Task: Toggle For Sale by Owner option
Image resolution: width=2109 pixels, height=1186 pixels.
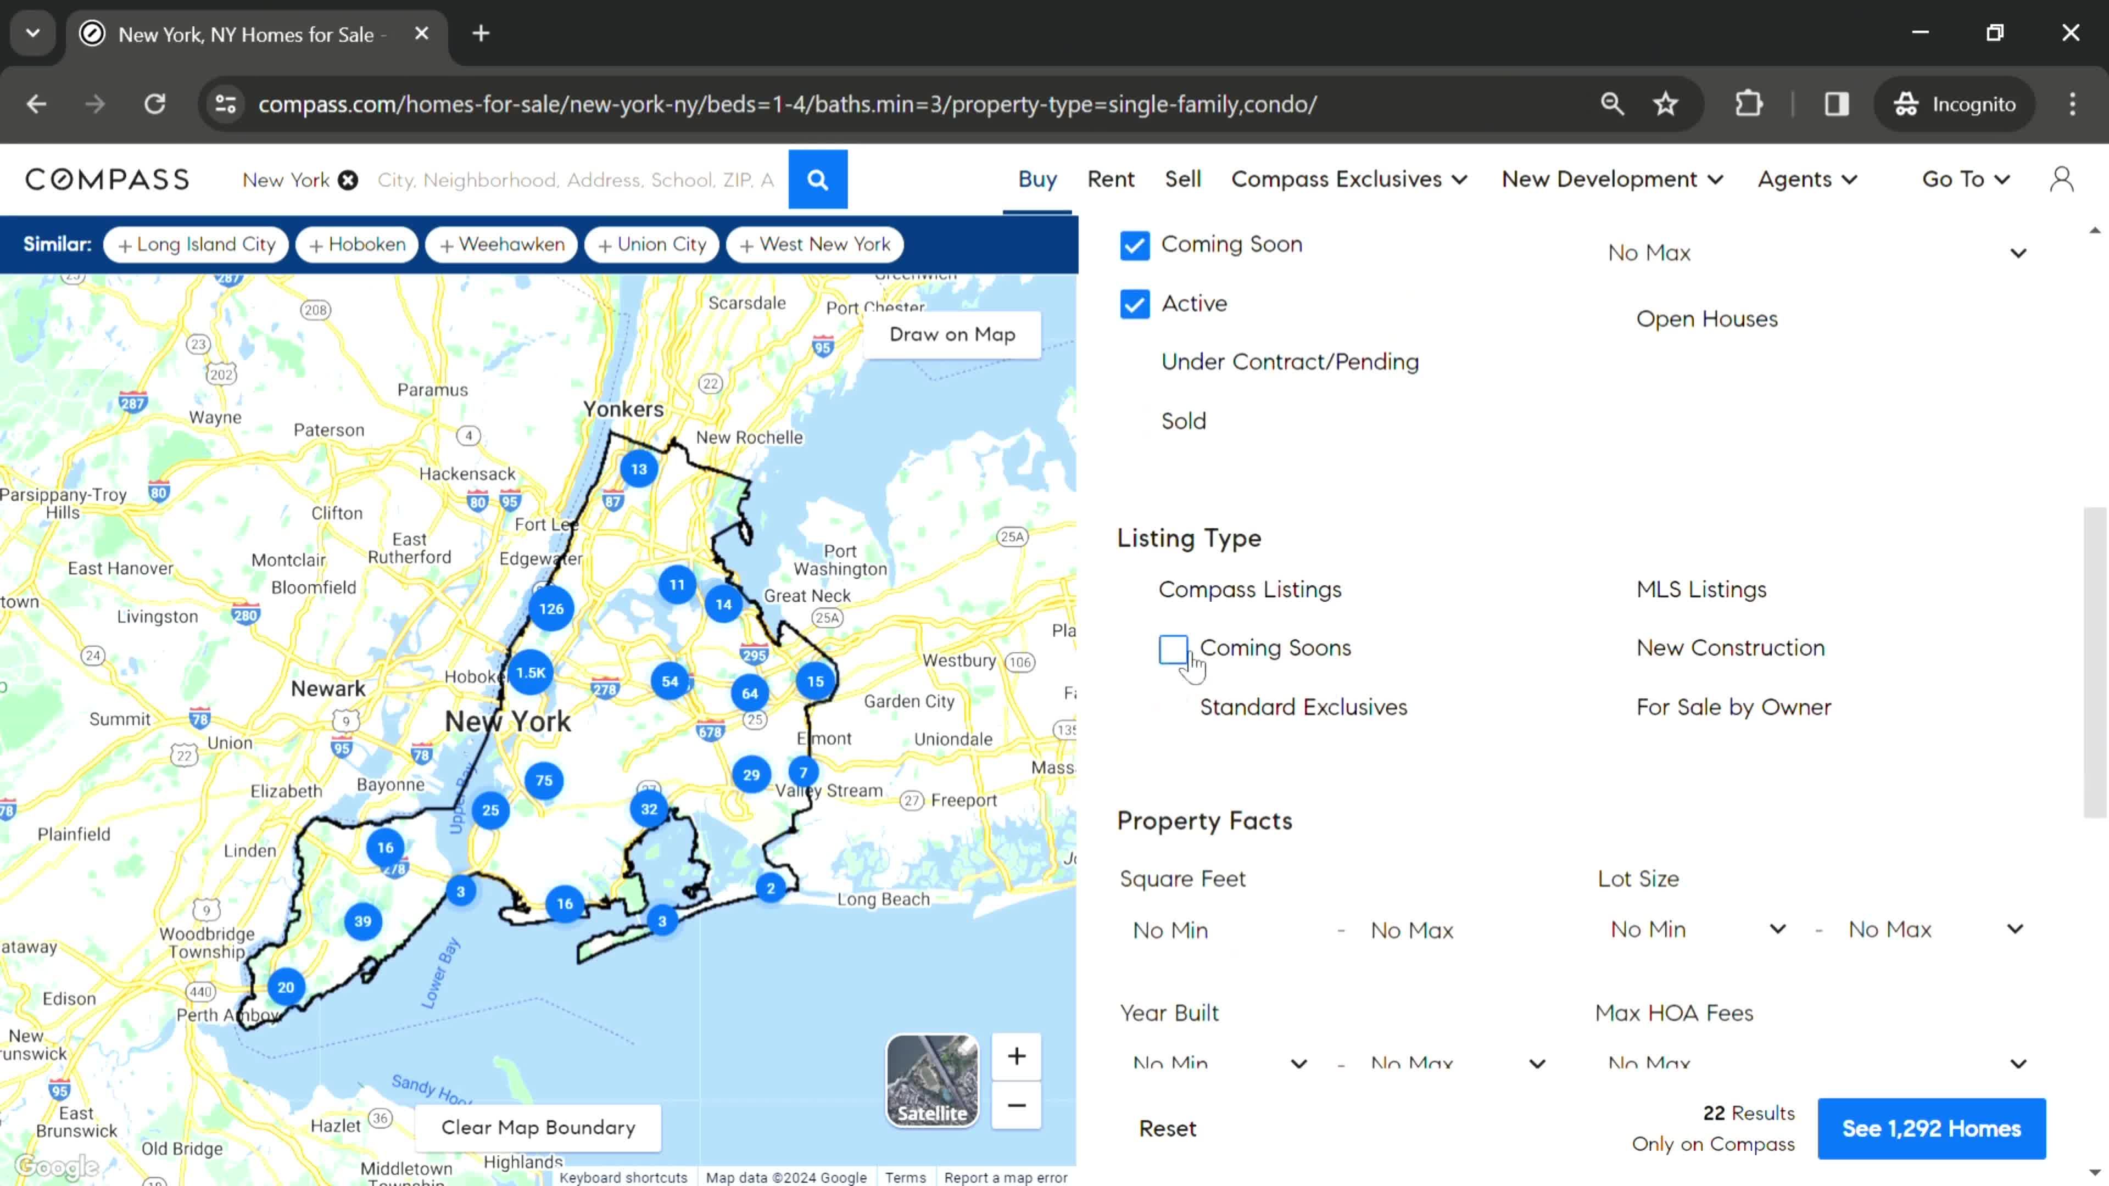Action: pyautogui.click(x=1733, y=707)
